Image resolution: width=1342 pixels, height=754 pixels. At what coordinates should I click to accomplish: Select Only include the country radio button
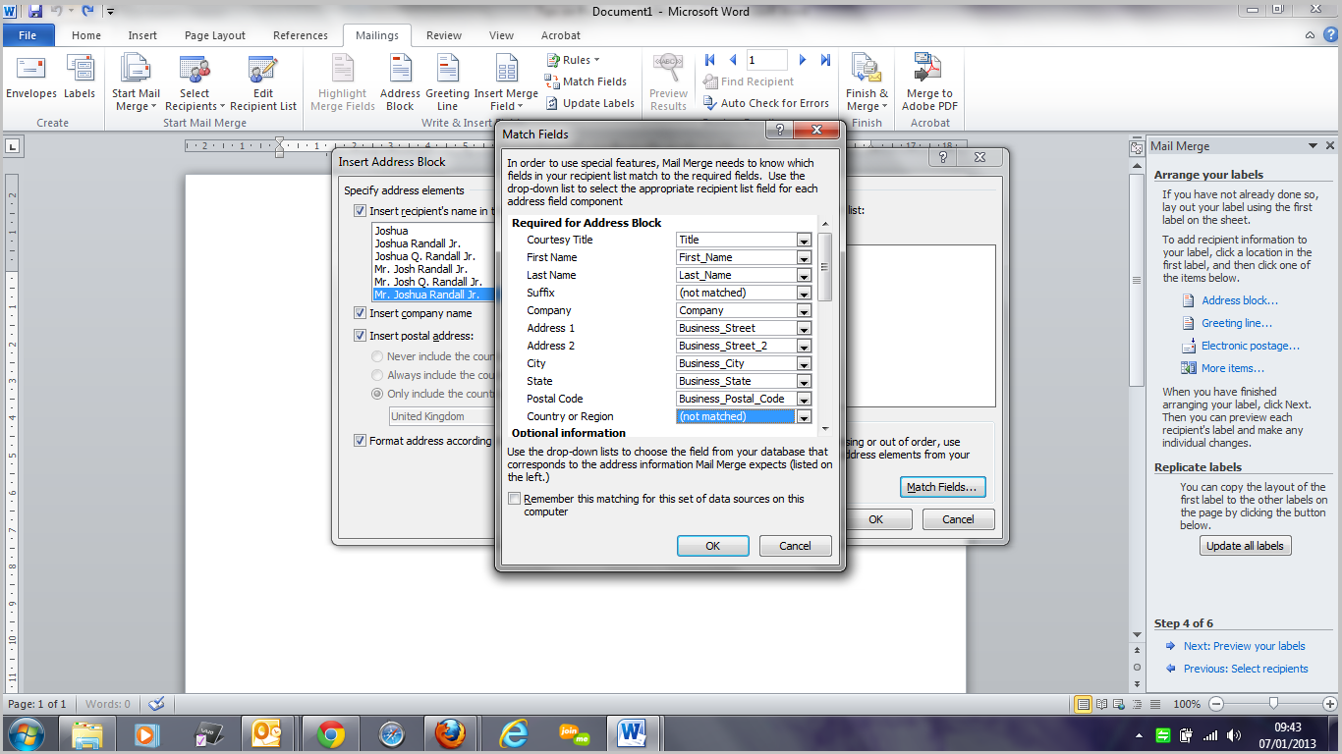tap(377, 394)
